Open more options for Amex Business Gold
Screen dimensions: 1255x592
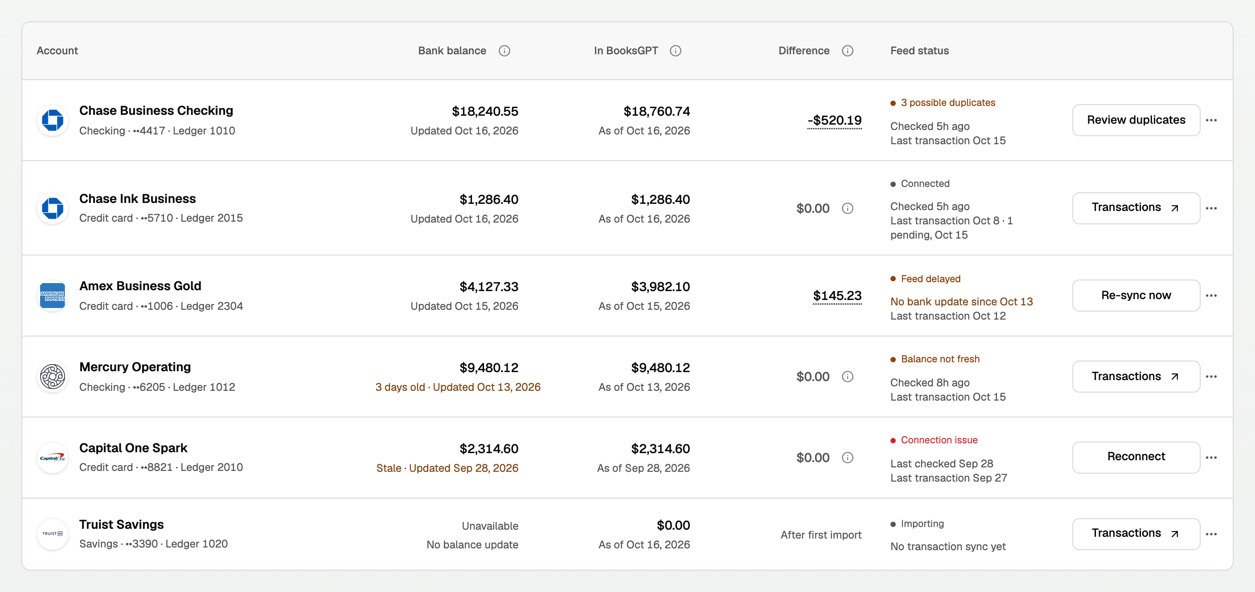pyautogui.click(x=1211, y=295)
